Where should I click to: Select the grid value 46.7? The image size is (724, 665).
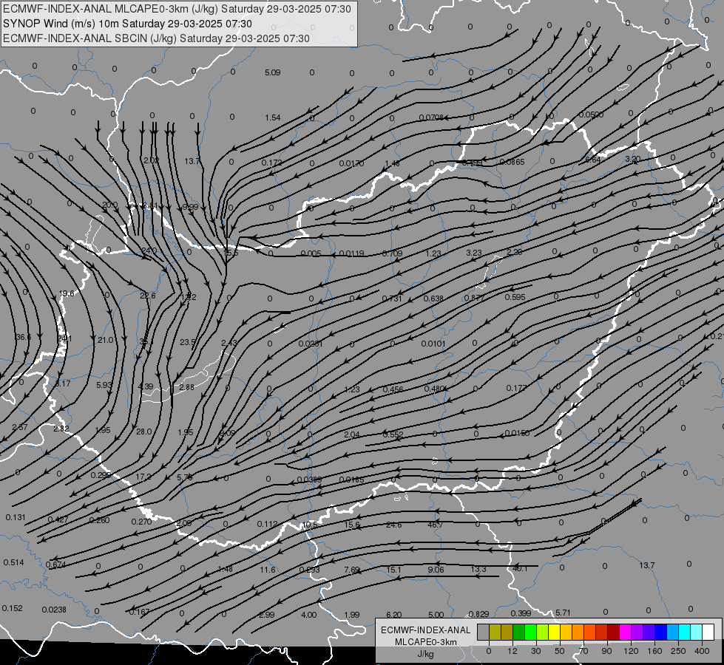pyautogui.click(x=436, y=525)
